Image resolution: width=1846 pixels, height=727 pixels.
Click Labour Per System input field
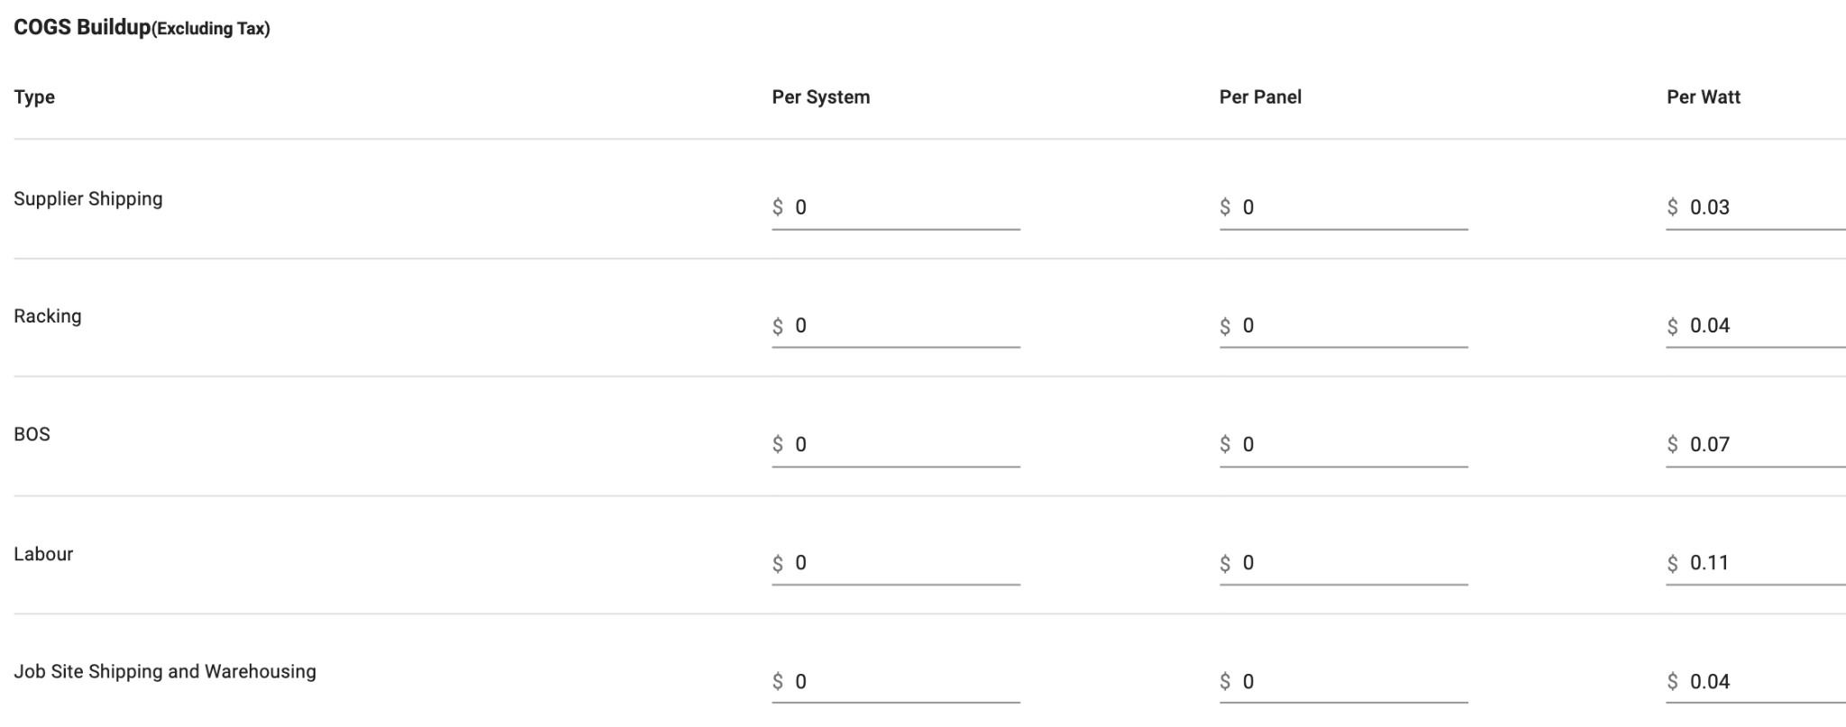pyautogui.click(x=896, y=563)
